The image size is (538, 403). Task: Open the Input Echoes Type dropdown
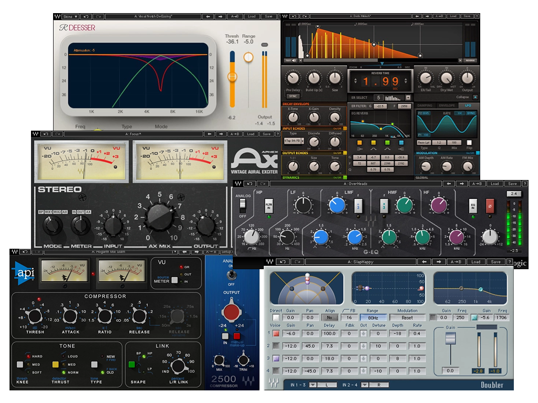click(x=294, y=141)
